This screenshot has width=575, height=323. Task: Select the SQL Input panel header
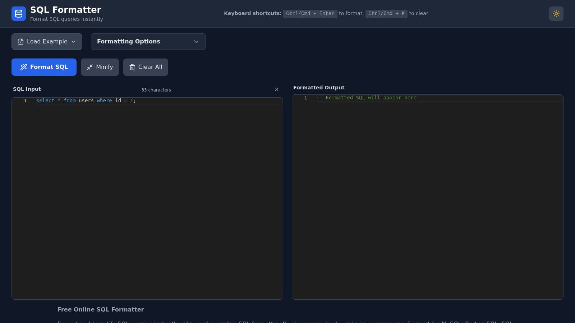27,89
